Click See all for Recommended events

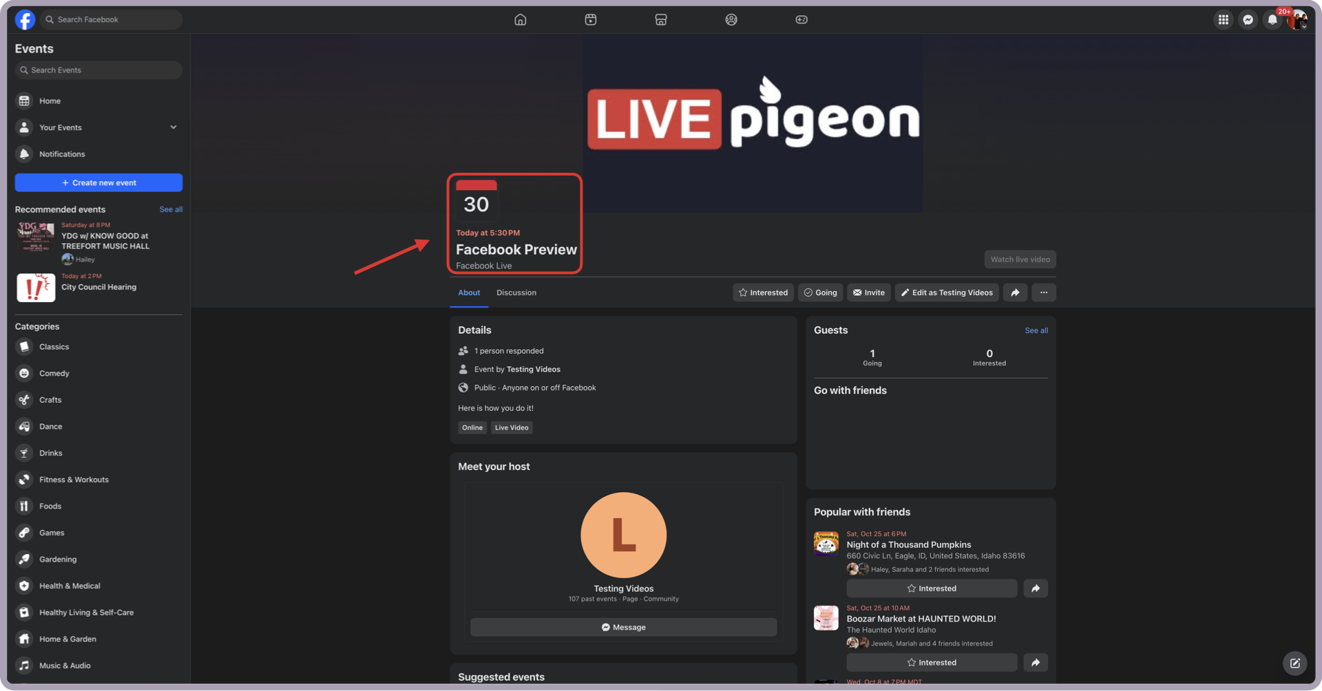(171, 209)
